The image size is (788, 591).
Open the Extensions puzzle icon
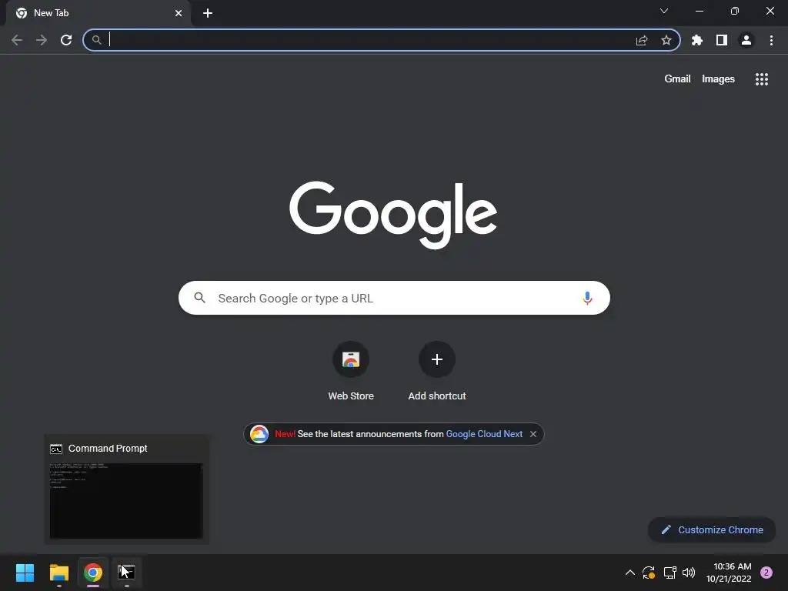(697, 40)
